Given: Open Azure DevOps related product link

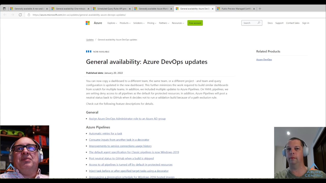Looking at the screenshot, I should (x=264, y=59).
